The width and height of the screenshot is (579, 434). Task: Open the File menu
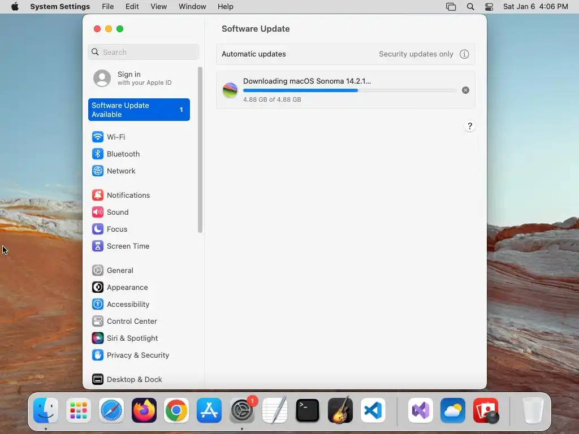(x=108, y=7)
